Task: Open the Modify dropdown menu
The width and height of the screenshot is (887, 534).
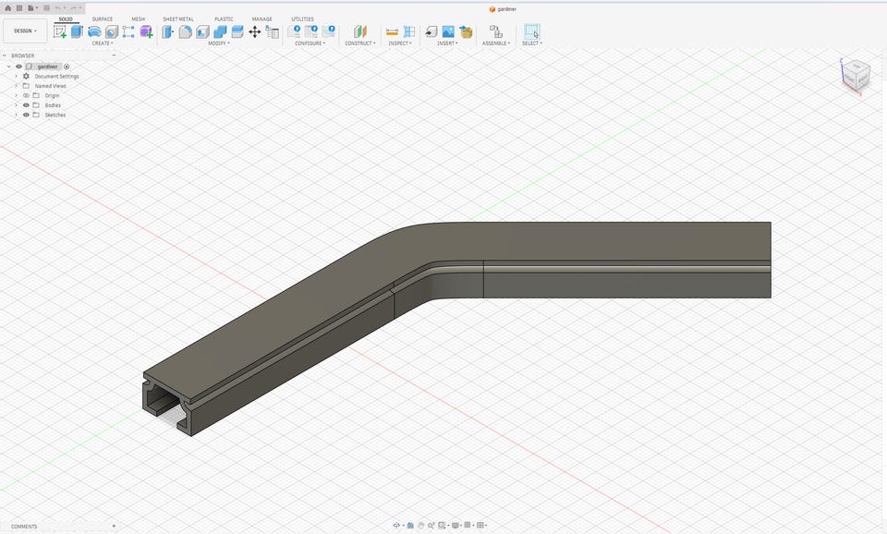Action: [218, 43]
